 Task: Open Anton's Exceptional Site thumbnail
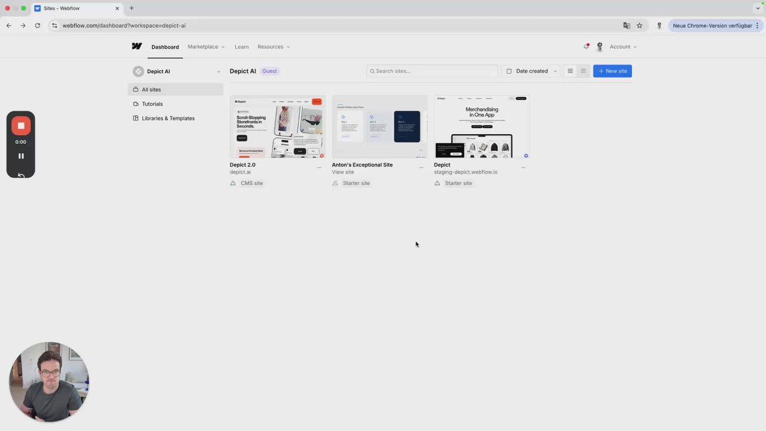pyautogui.click(x=379, y=126)
